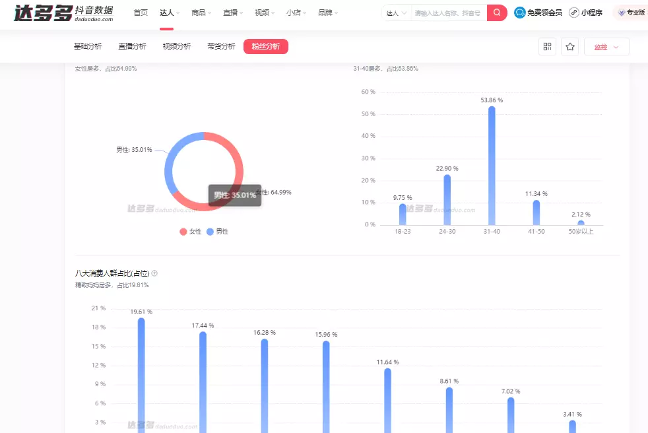Click the star favorite icon

coord(570,46)
